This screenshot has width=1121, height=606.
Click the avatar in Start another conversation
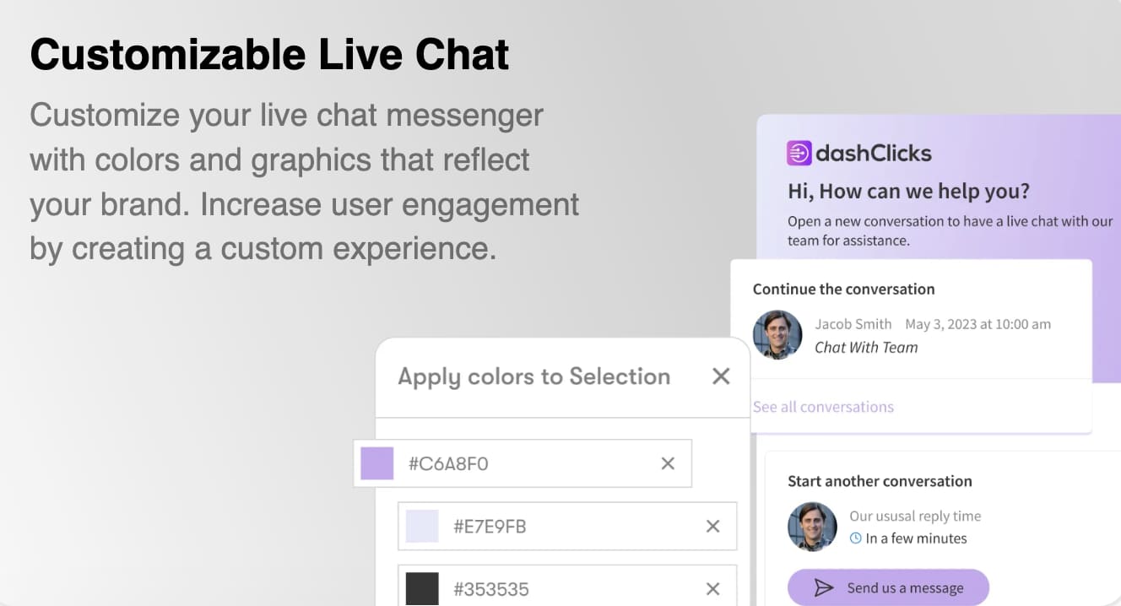click(812, 527)
